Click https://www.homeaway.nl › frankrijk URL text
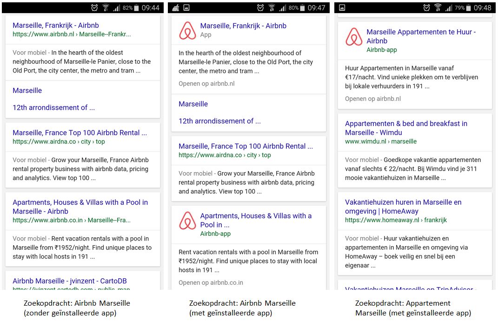 [396, 220]
